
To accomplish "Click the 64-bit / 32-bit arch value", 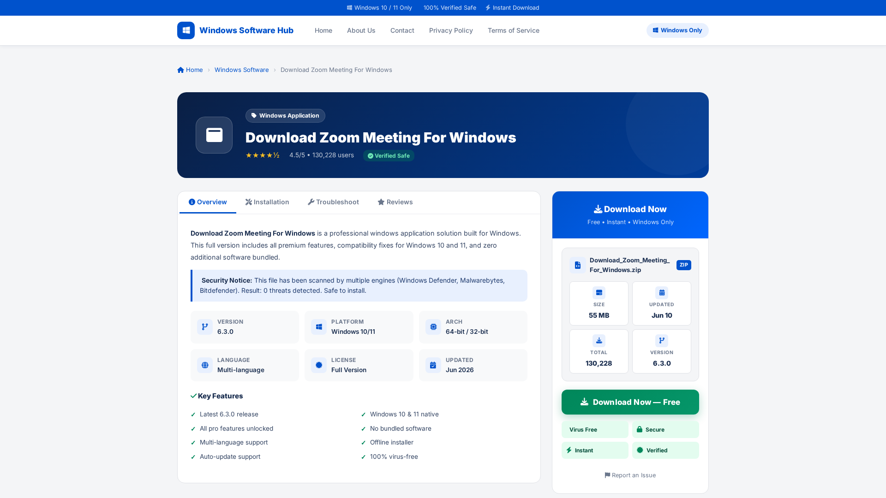I will [467, 332].
